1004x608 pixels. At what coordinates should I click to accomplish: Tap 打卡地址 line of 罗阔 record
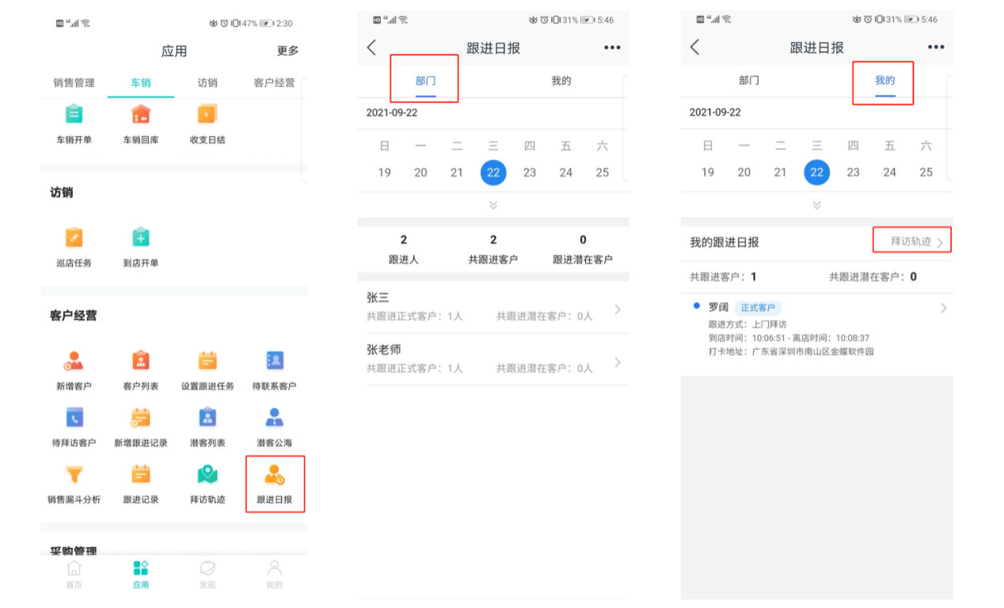[791, 351]
